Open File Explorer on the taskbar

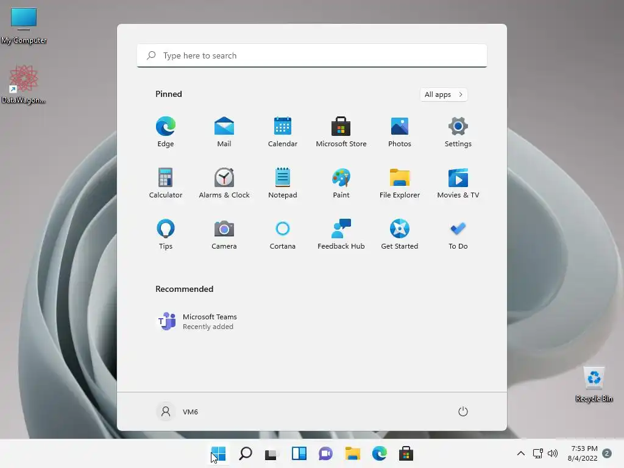353,453
